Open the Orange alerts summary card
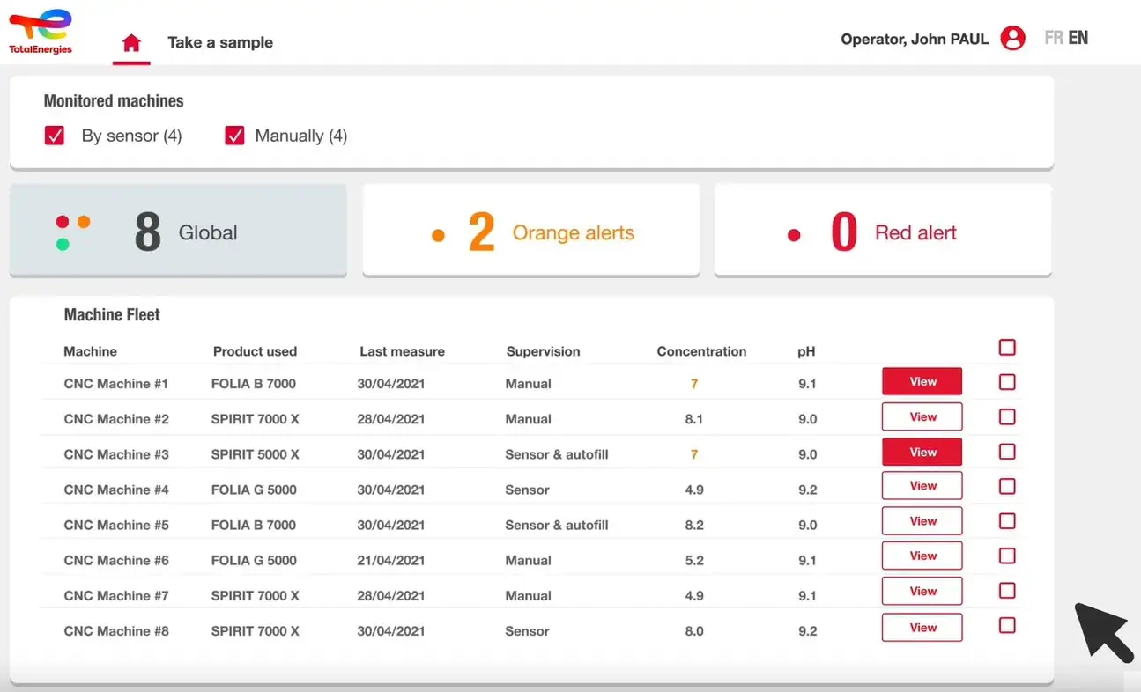Image resolution: width=1141 pixels, height=692 pixels. pyautogui.click(x=531, y=230)
